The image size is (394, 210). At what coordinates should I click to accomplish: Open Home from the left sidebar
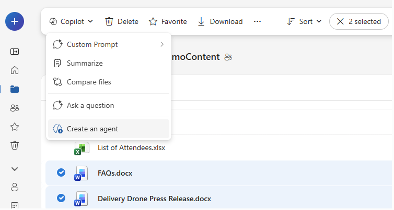tap(15, 70)
